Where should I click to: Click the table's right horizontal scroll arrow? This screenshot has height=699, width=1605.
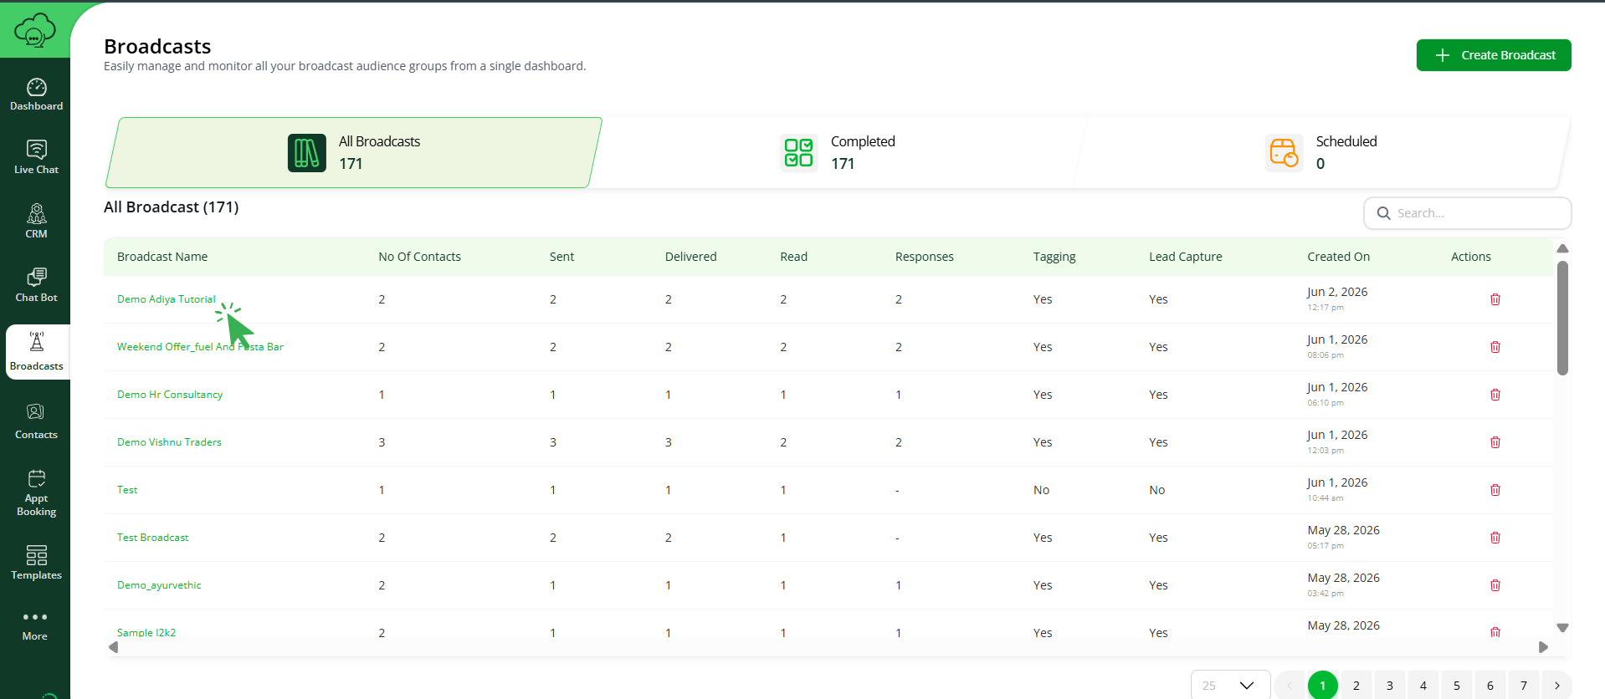(1544, 647)
